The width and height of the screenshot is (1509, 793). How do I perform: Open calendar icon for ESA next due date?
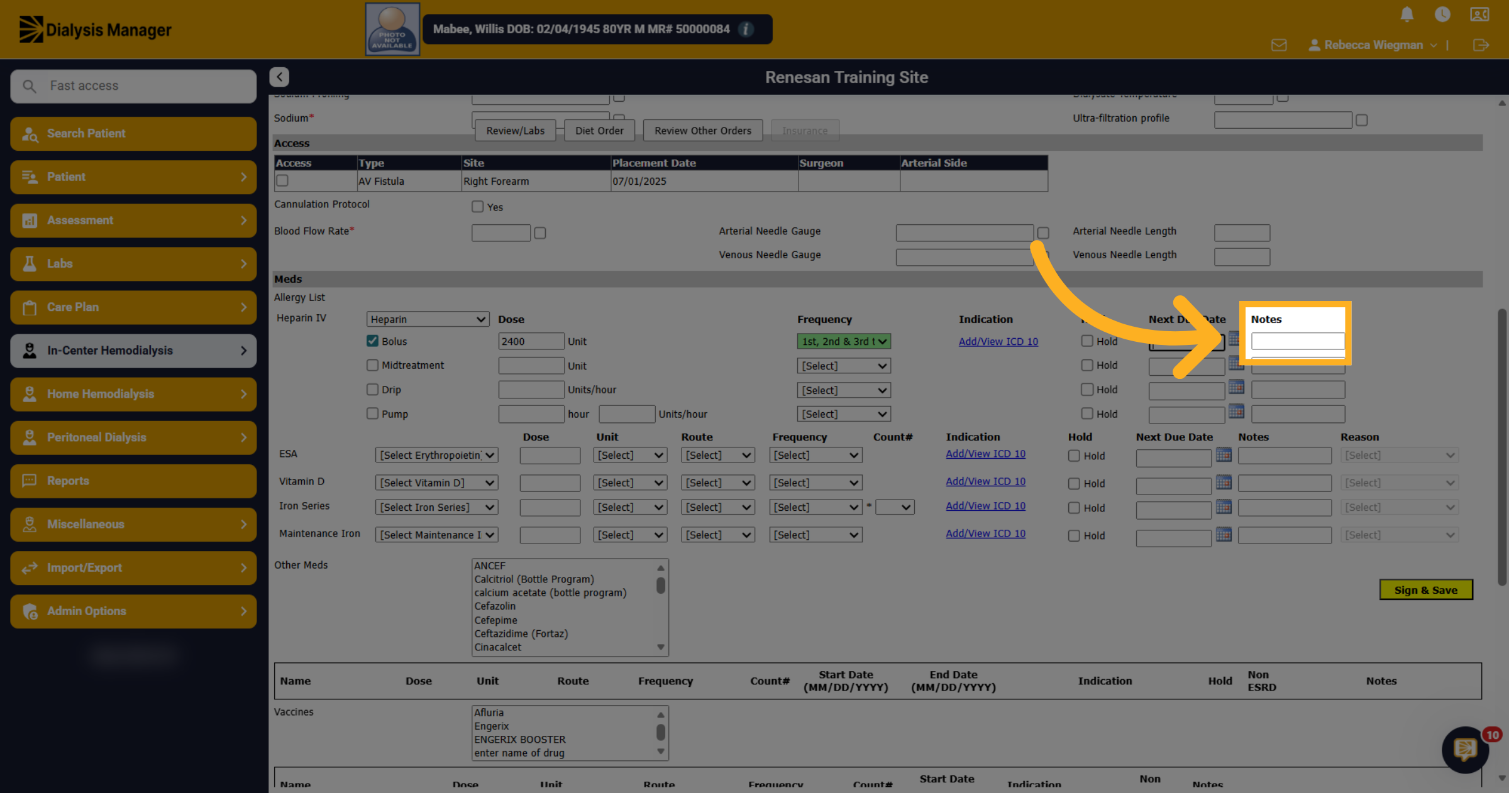[x=1224, y=454]
